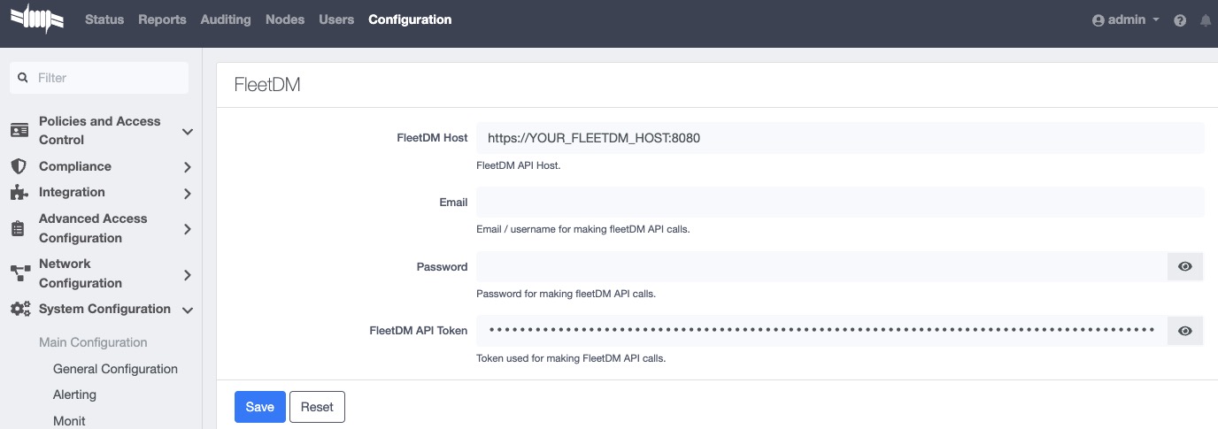Go to the Auditing menu
The image size is (1218, 429).
pos(226,19)
